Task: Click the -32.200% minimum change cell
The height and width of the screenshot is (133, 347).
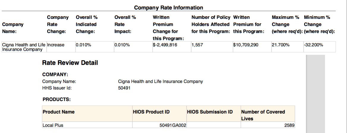Action: pos(313,45)
